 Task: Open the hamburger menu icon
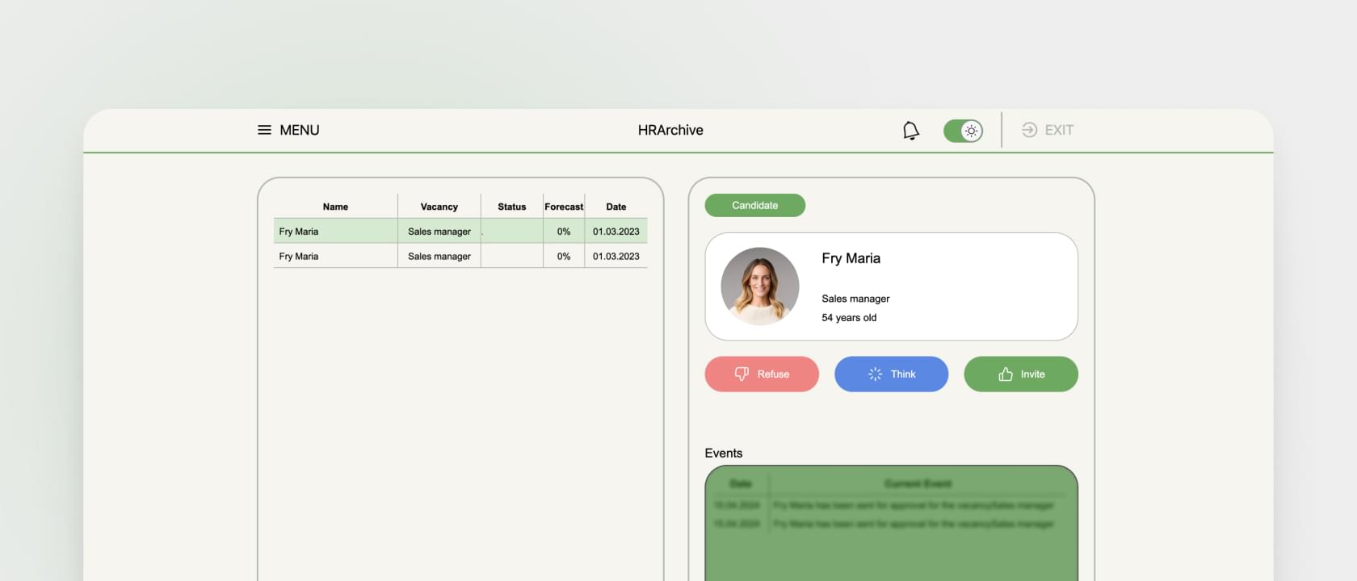tap(264, 130)
